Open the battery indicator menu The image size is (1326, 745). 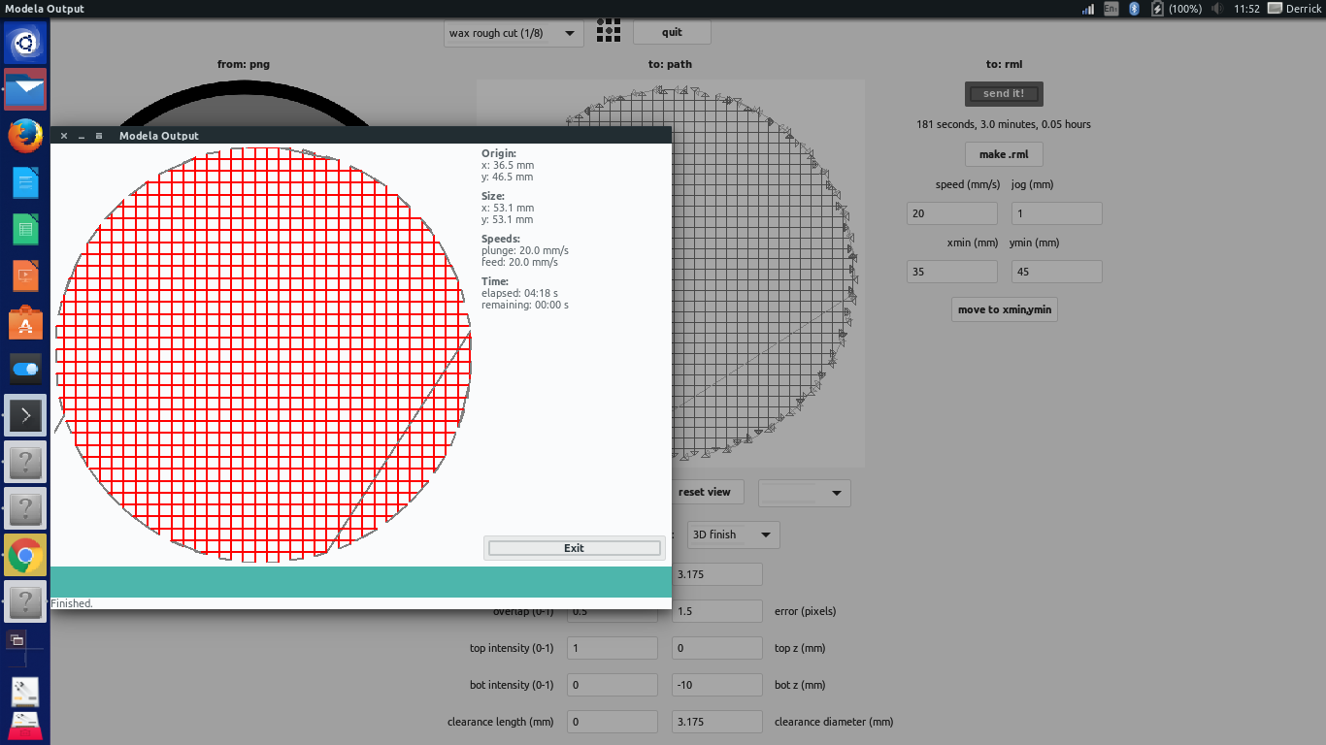coord(1177,9)
